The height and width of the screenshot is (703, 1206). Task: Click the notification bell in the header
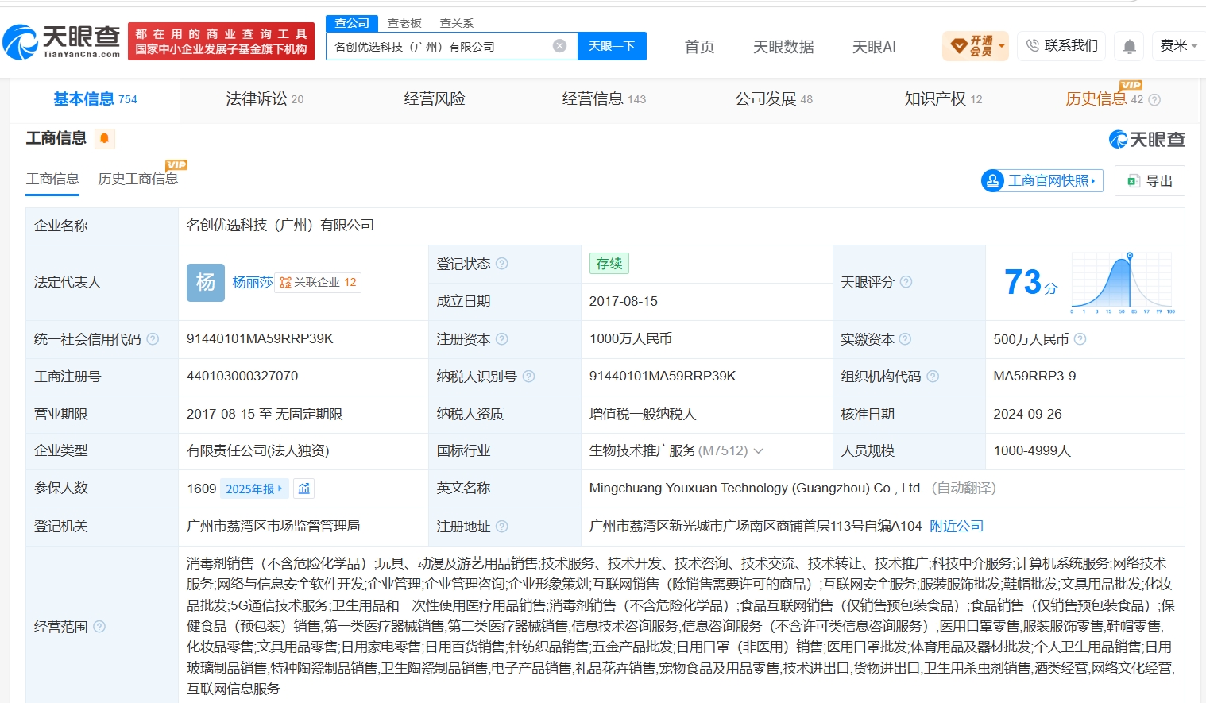[1129, 46]
